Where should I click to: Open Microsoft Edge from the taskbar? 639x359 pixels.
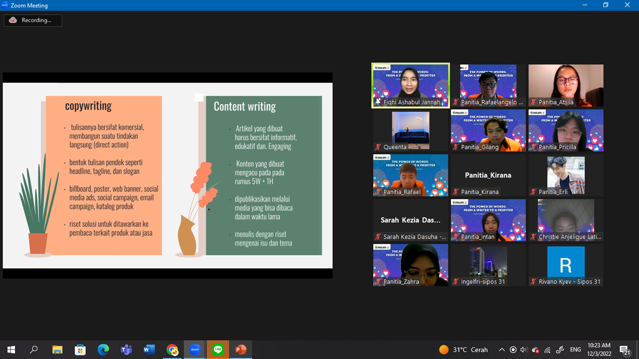point(103,350)
